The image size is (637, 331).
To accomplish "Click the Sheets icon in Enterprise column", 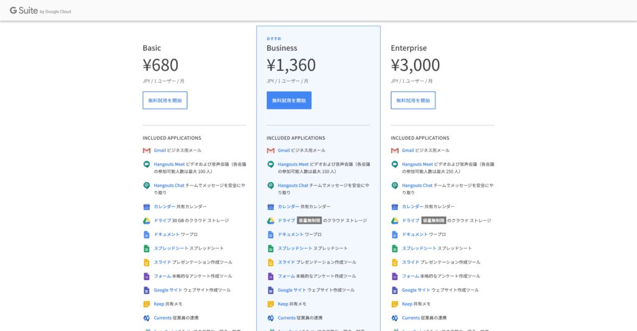I will tap(394, 248).
